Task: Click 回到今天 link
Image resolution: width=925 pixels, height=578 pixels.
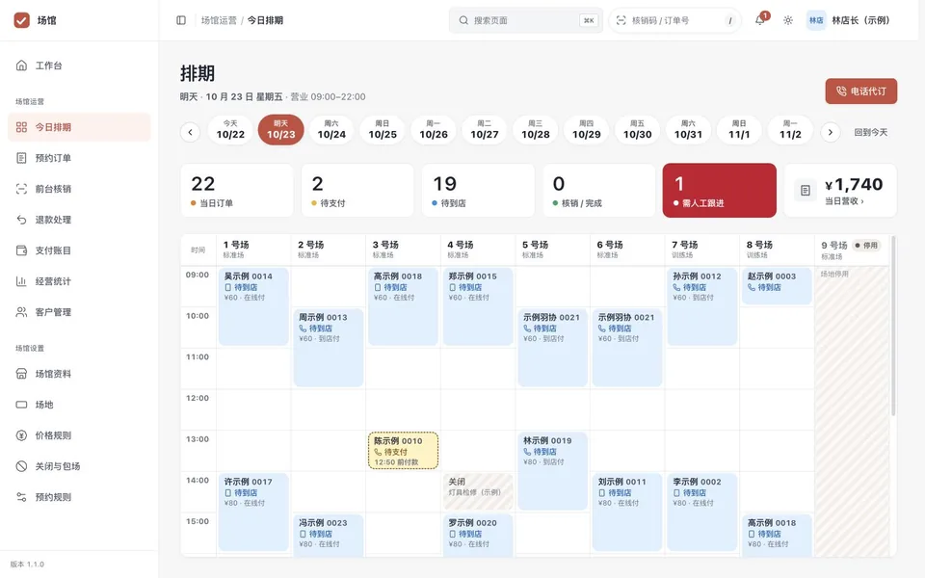Action: [x=871, y=132]
